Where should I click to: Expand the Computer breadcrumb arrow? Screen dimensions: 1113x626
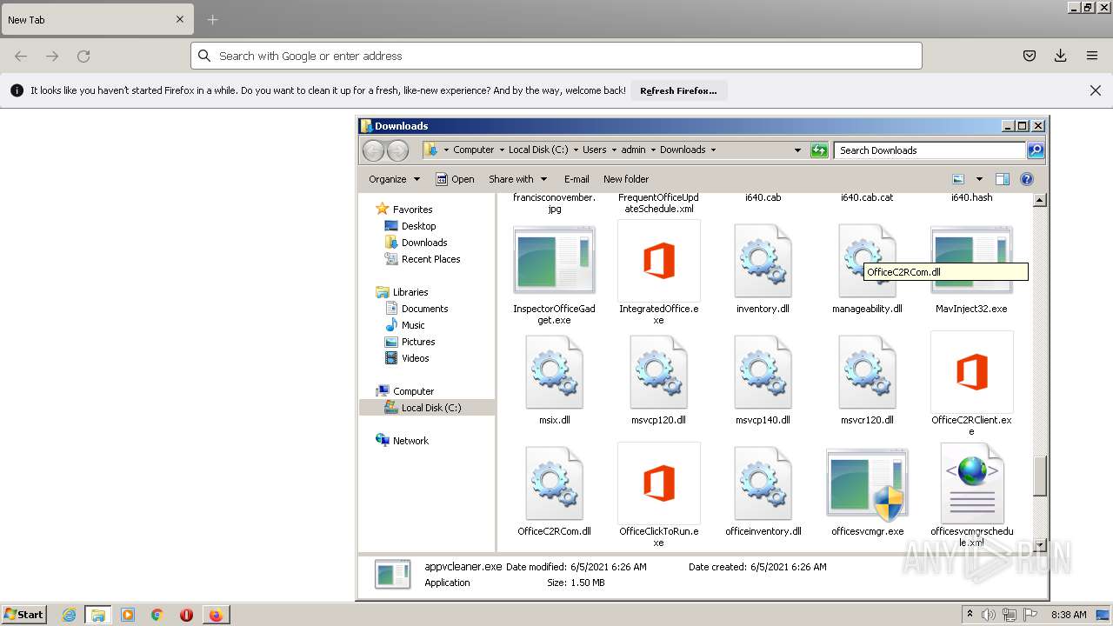[501, 150]
